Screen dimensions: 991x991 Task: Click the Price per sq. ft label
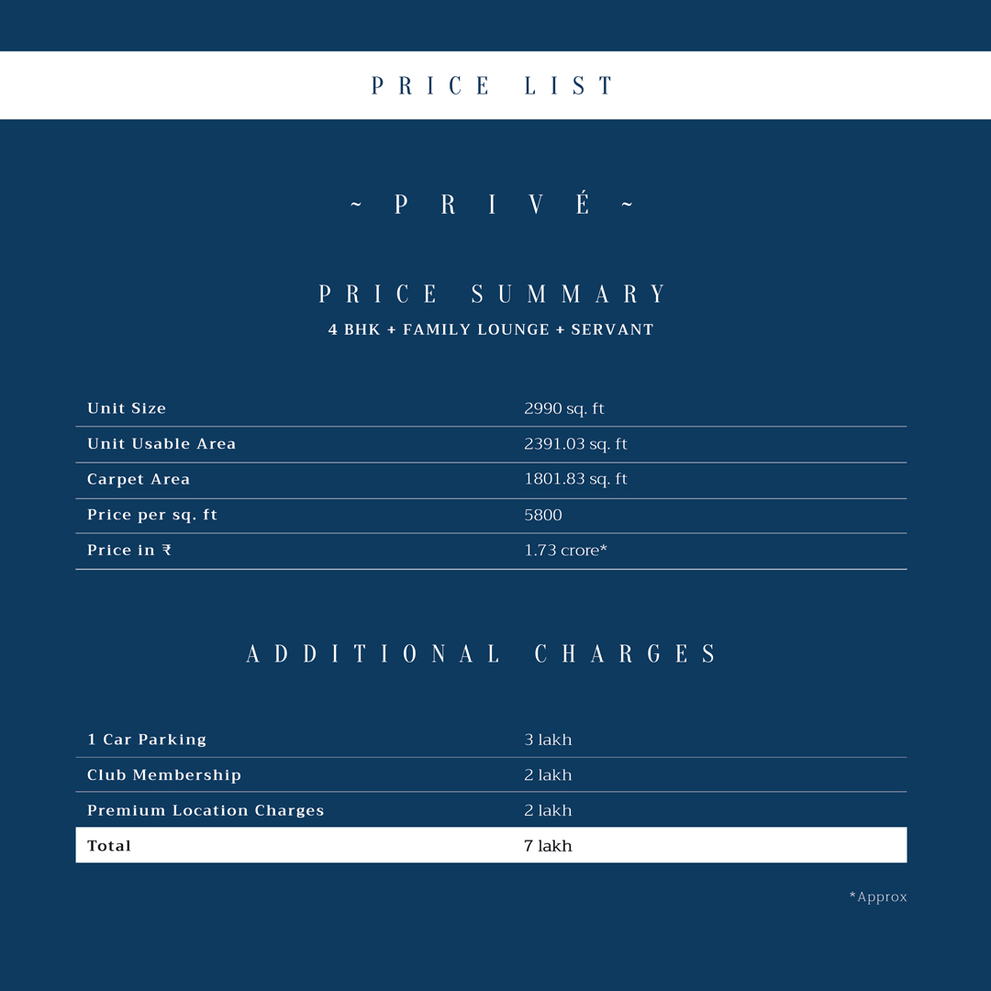pyautogui.click(x=151, y=515)
